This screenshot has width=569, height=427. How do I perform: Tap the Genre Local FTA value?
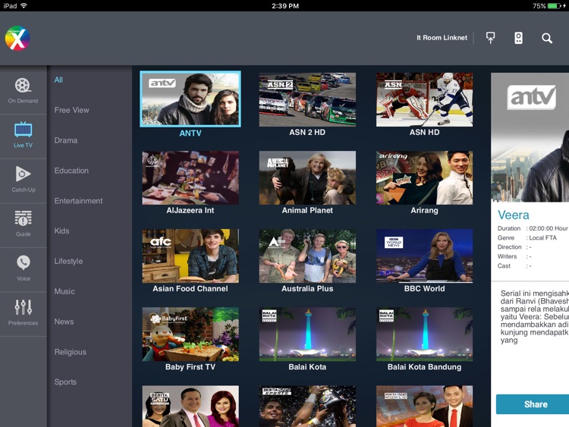click(542, 237)
